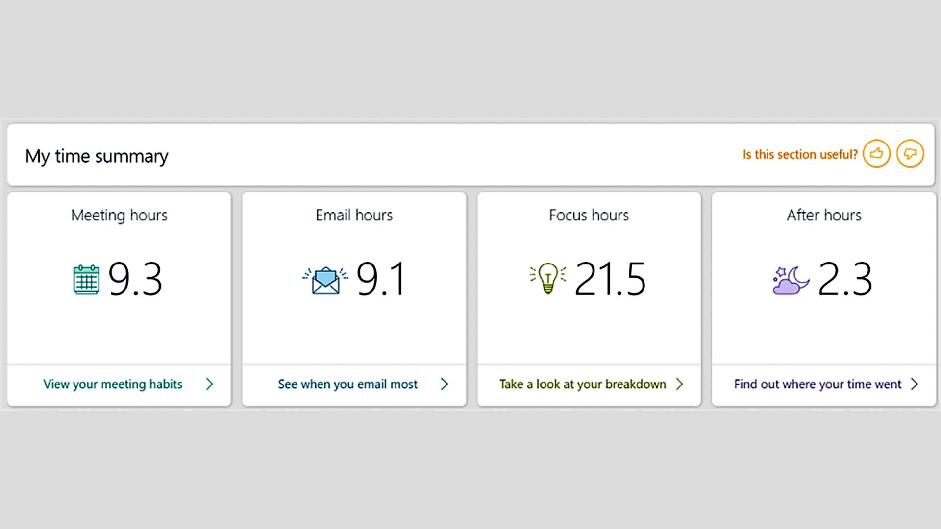
Task: Click the moon and cloud icon
Action: coord(791,280)
